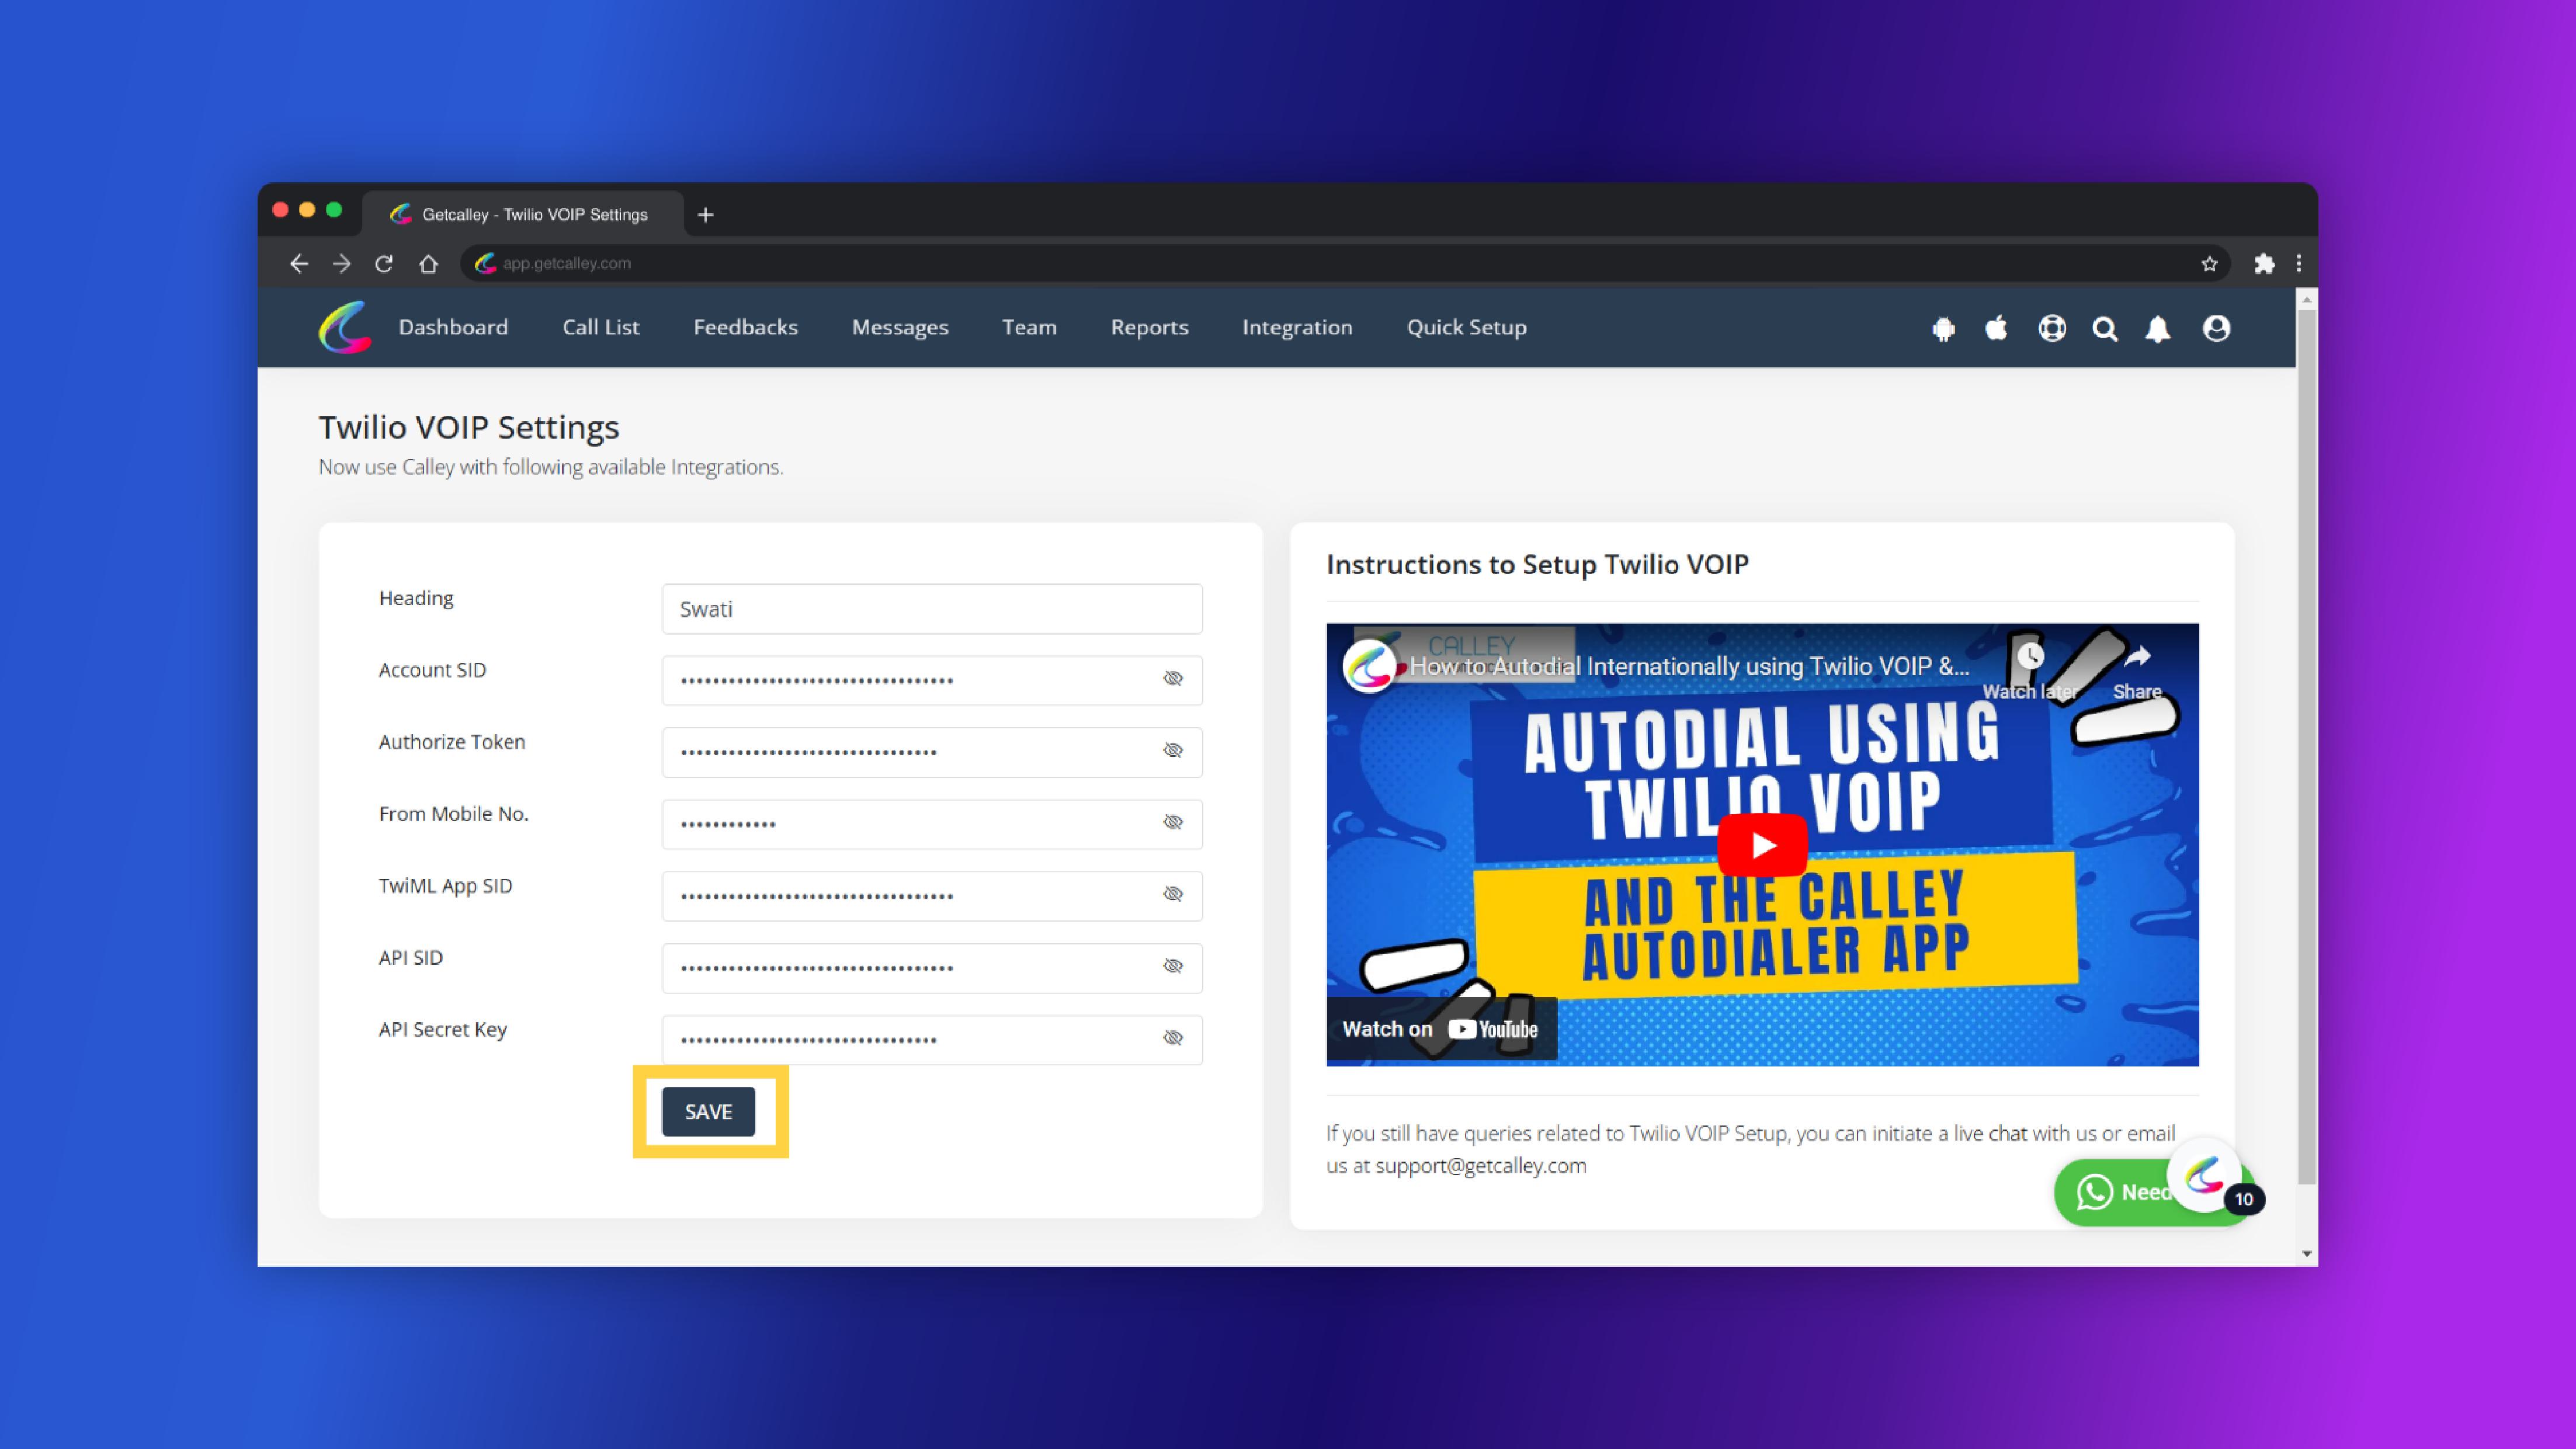Click the search magnifier icon
This screenshot has height=1449, width=2576.
click(2105, 329)
